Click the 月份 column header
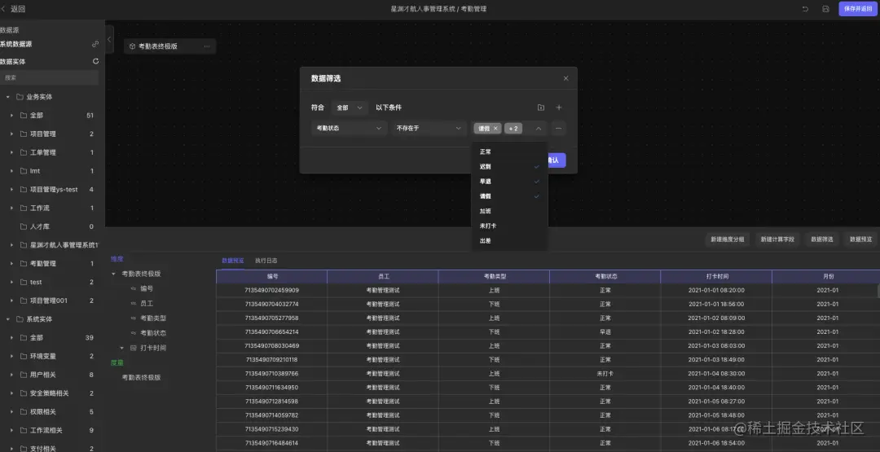The height and width of the screenshot is (452, 880). point(826,276)
